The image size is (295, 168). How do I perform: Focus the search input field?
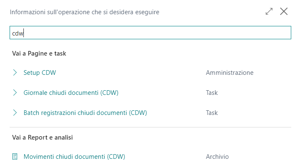coord(150,33)
